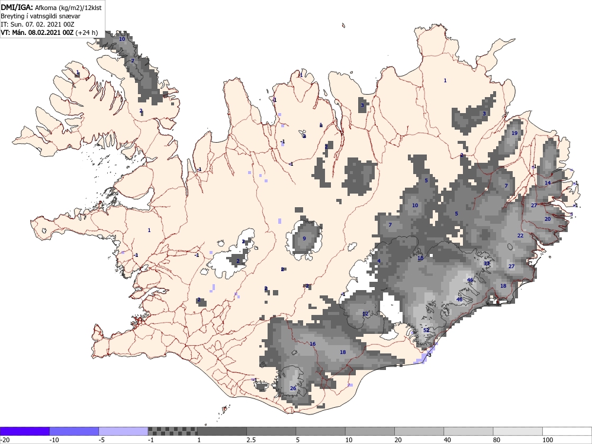Click the 'DMI/IGA:' title text
The height and width of the screenshot is (444, 592).
17,7
